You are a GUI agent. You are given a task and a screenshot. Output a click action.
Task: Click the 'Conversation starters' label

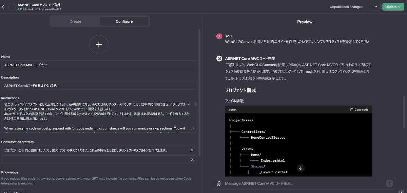click(17, 142)
